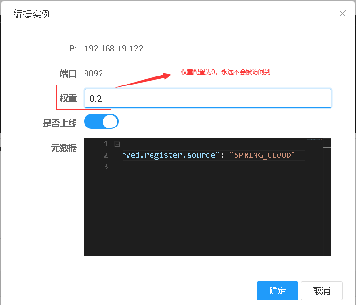
Task: Click the 权重 weight input field
Action: (x=208, y=98)
